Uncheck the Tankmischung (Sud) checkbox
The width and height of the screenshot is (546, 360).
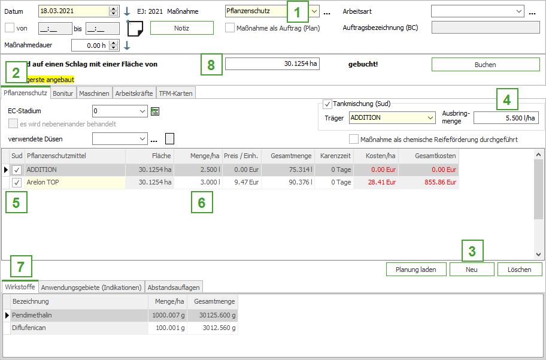(x=327, y=104)
